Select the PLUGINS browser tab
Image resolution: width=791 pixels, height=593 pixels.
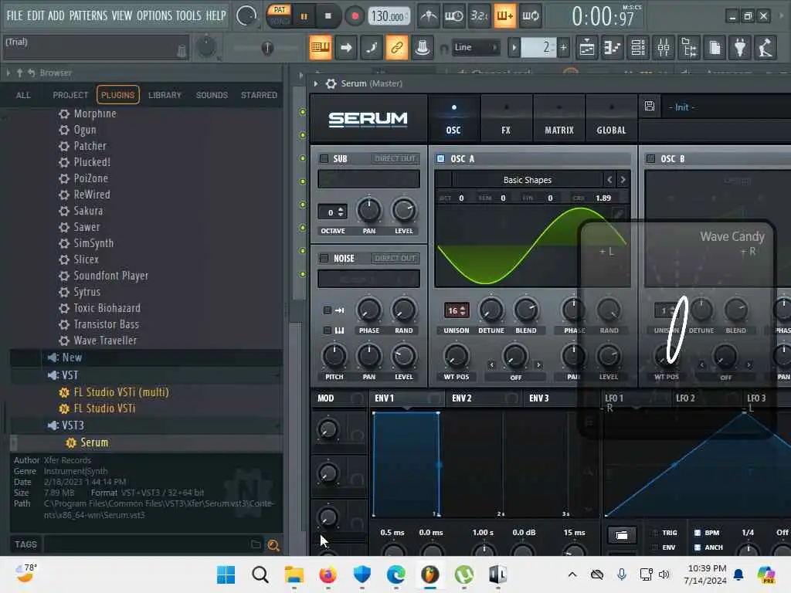point(117,95)
